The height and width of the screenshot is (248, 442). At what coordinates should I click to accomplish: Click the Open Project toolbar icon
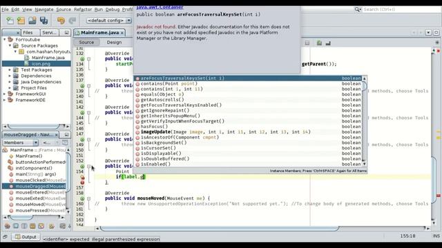pos(32,21)
